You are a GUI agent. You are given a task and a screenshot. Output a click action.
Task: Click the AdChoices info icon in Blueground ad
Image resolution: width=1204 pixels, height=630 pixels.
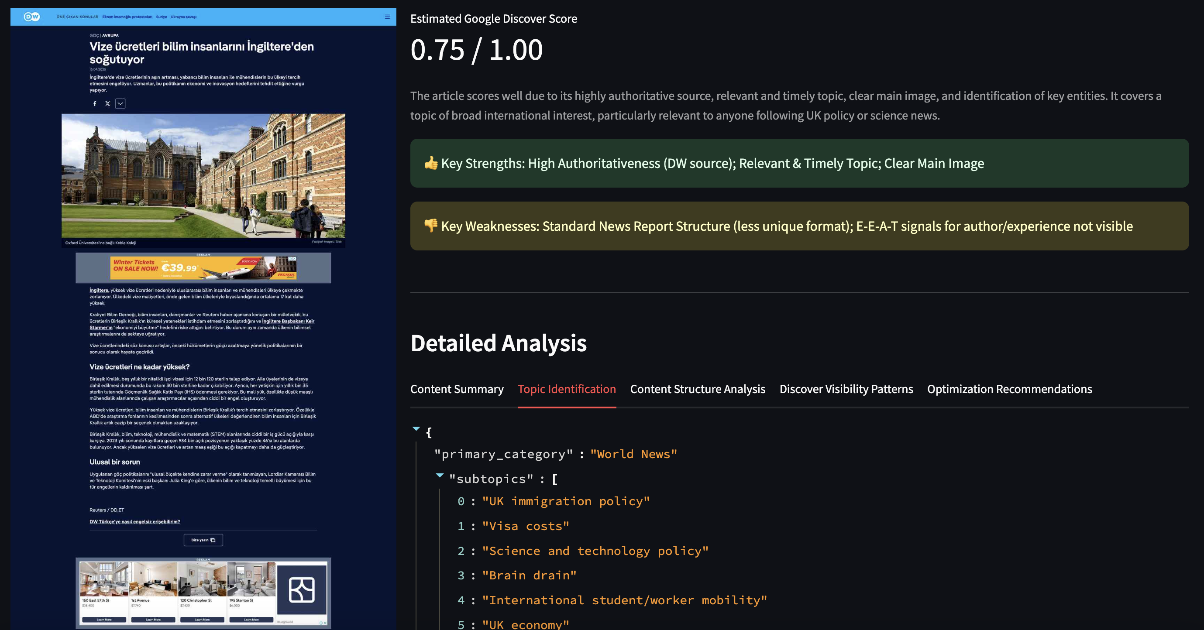click(x=321, y=623)
